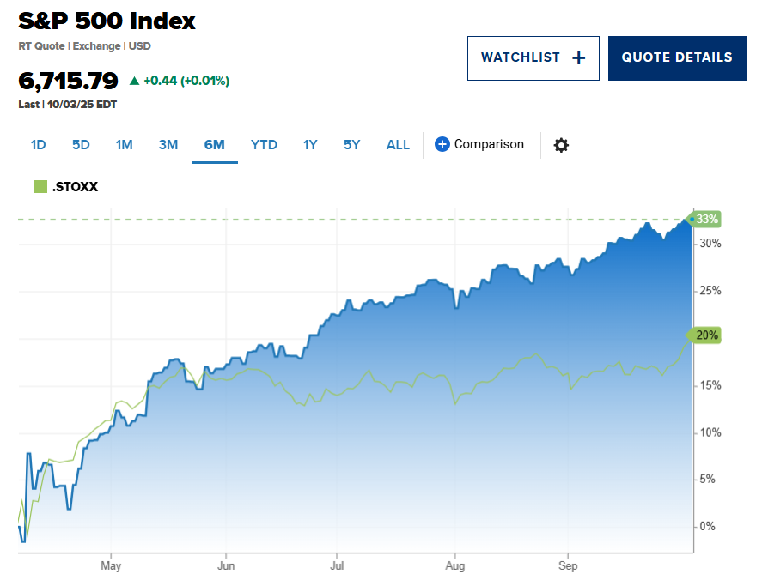The height and width of the screenshot is (580, 762).
Task: Select the 5D time range
Action: tap(81, 145)
